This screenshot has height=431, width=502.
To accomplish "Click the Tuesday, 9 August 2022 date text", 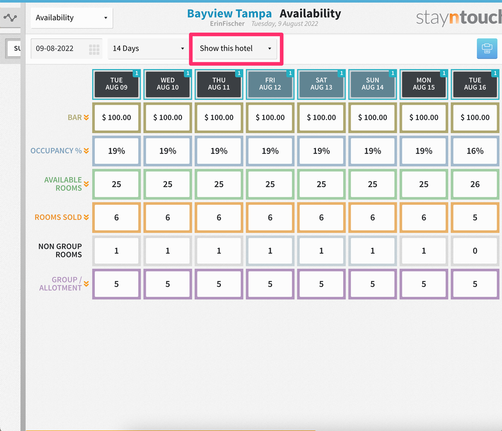I will [285, 23].
